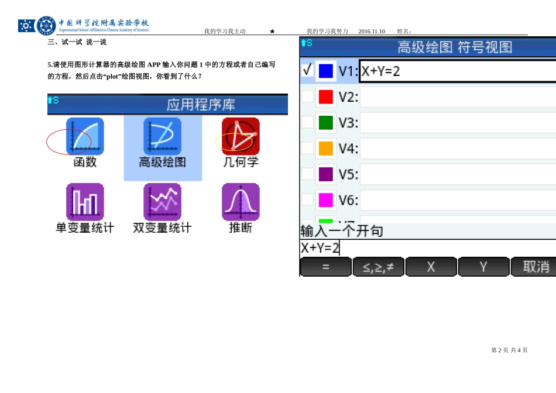Tick the V6 equation checkbox
The height and width of the screenshot is (393, 556).
[x=307, y=199]
